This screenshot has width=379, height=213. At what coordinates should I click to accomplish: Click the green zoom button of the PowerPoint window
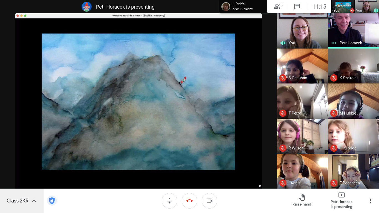point(25,16)
